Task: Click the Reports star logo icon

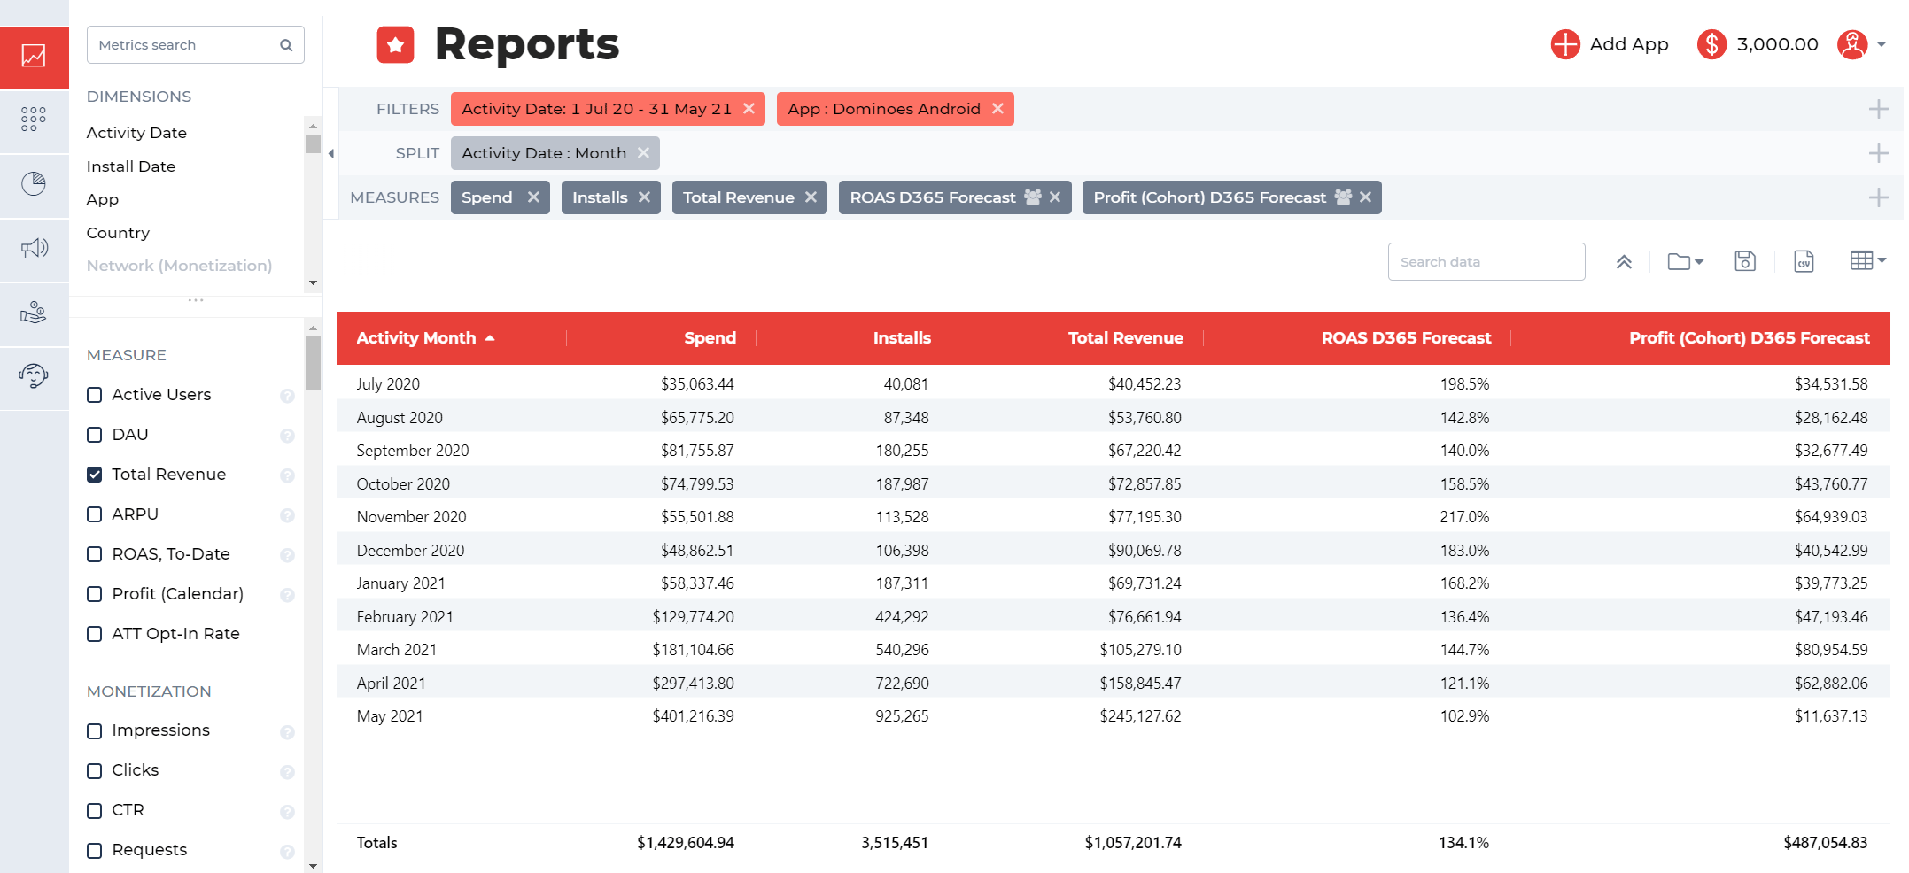Action: 395,44
